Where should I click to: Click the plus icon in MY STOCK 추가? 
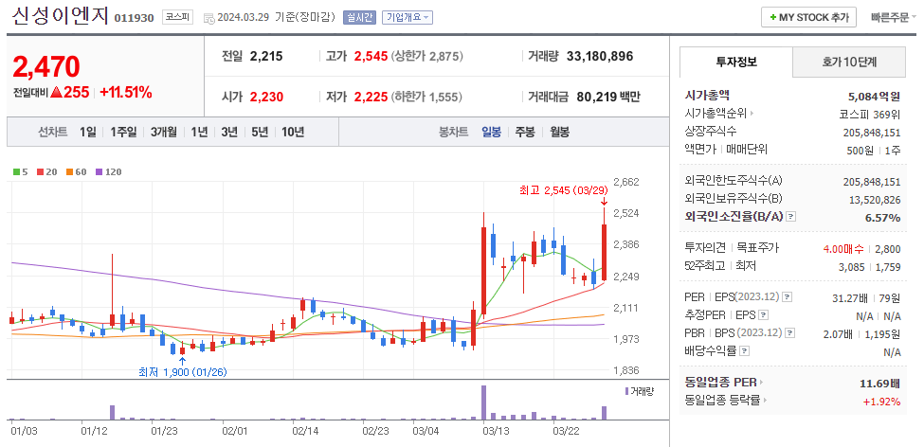point(772,18)
